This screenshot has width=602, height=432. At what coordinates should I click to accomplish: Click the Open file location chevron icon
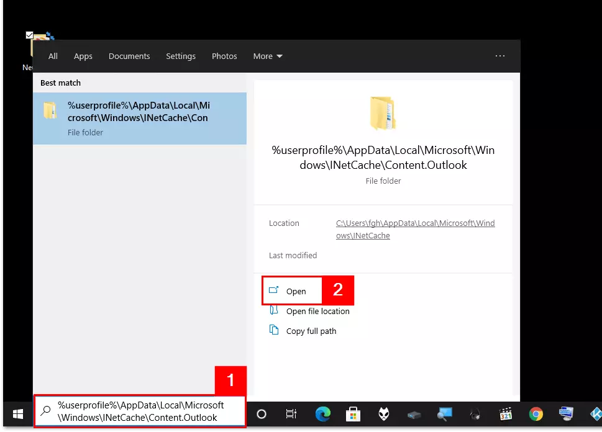click(x=273, y=311)
